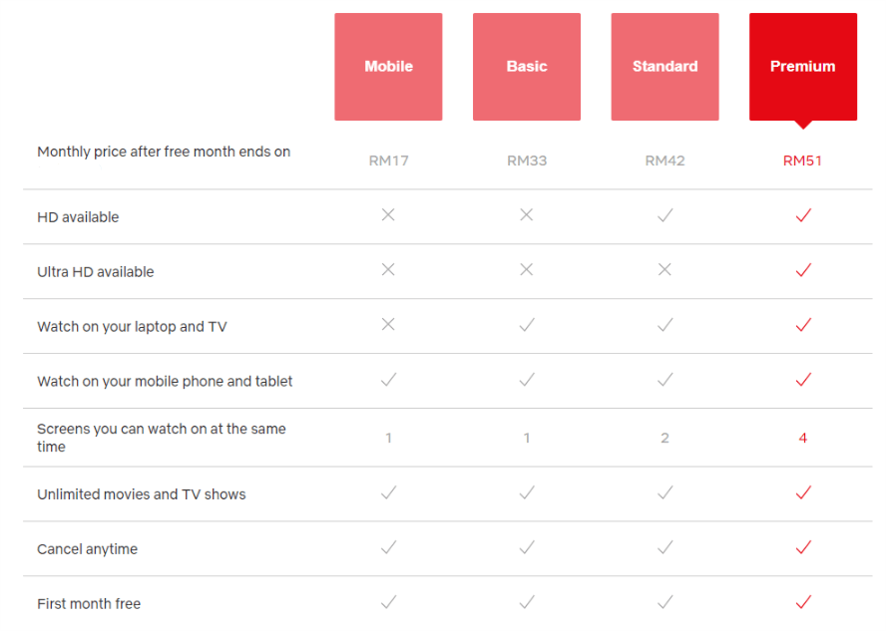886x631 pixels.
Task: Click Unlimited movies checkmark under Basic
Action: [527, 492]
